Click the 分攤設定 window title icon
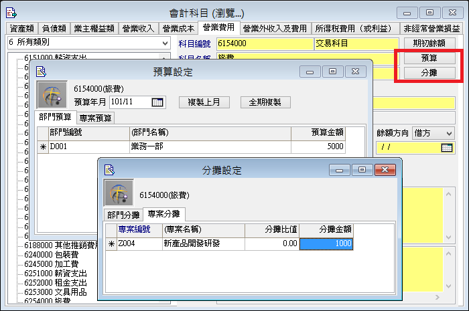 point(110,170)
